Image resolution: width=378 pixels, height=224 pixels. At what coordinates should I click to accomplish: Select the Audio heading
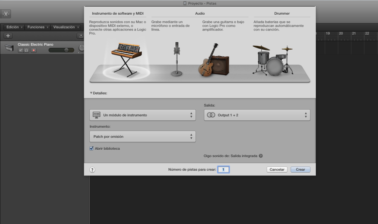(x=200, y=14)
